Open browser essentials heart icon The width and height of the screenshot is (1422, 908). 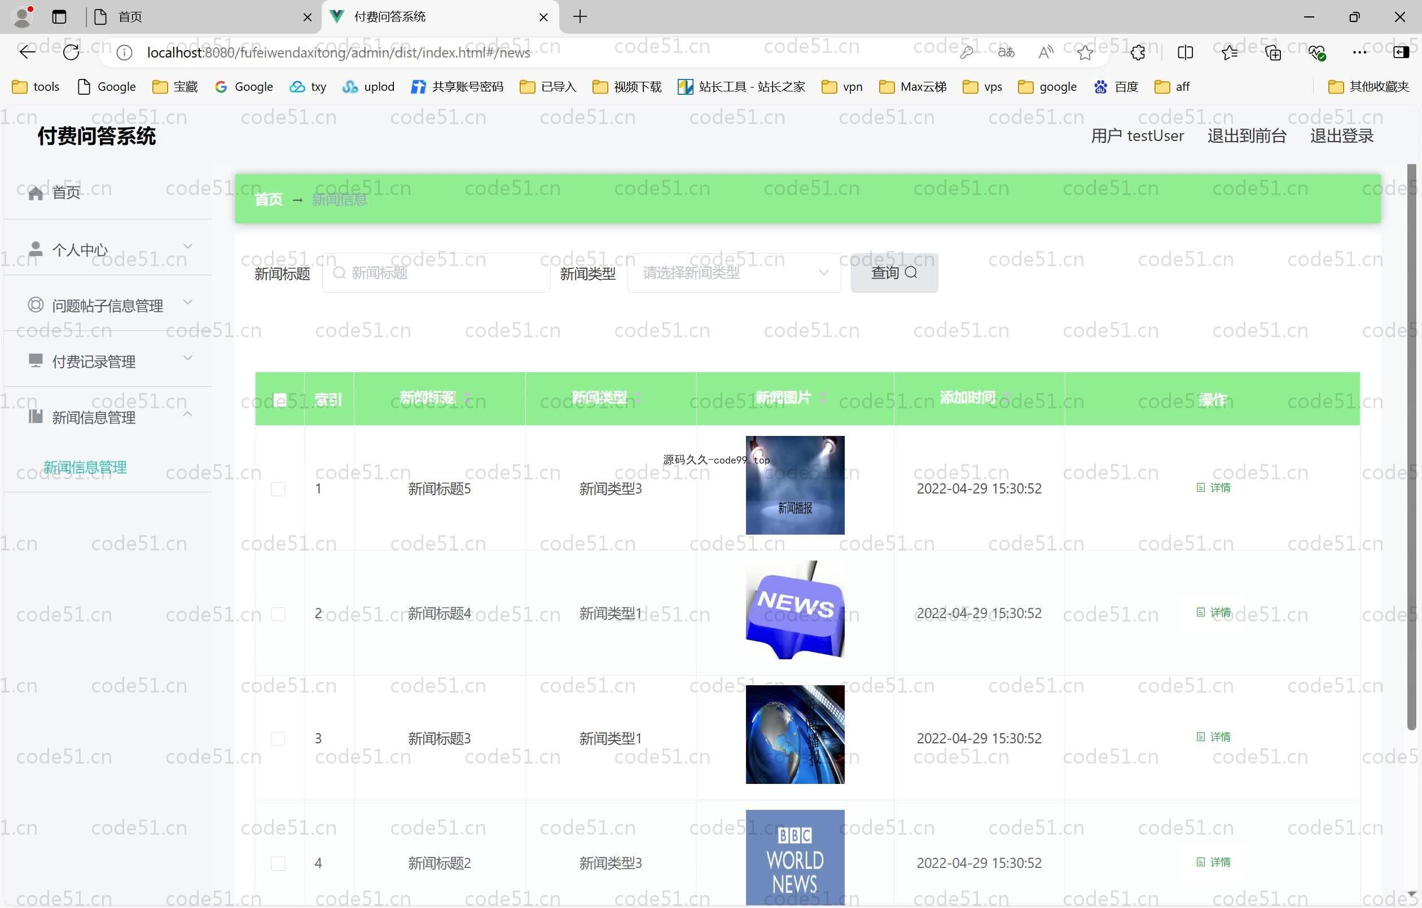pos(1317,52)
